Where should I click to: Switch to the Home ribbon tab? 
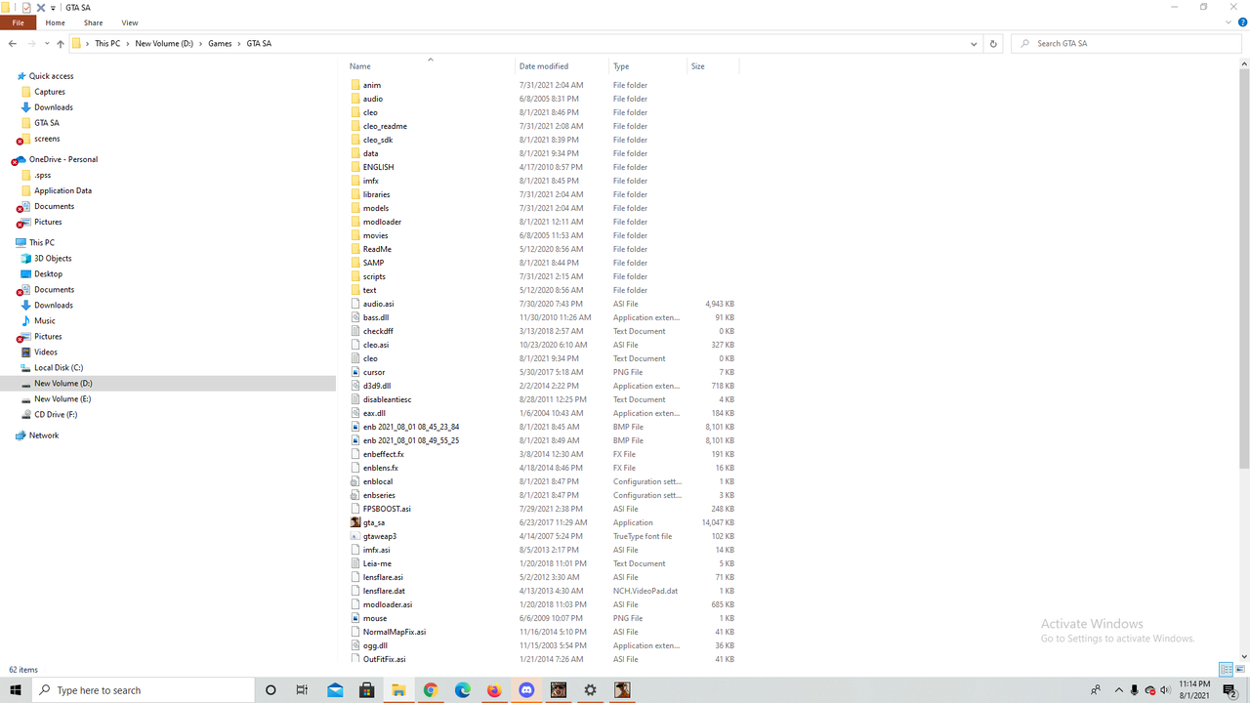[56, 22]
